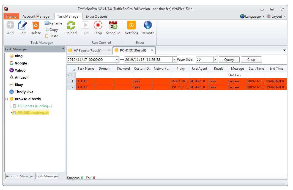Switch to the HP Sports(Result) tab

[87, 50]
